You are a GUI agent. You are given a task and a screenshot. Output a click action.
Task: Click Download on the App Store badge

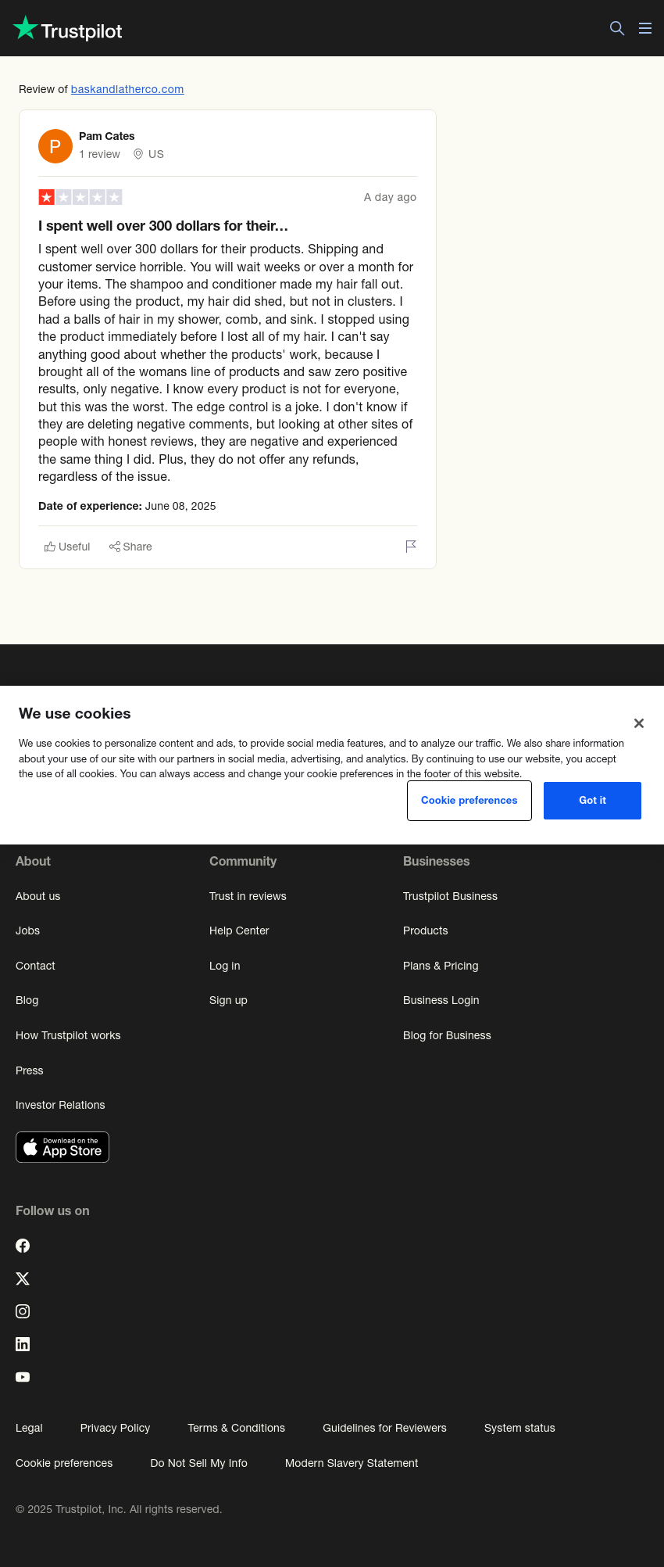click(x=62, y=1147)
